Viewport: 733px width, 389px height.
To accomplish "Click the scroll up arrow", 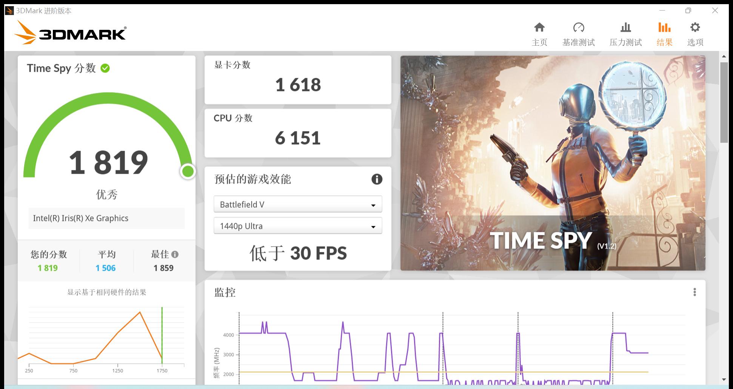I will coord(724,56).
